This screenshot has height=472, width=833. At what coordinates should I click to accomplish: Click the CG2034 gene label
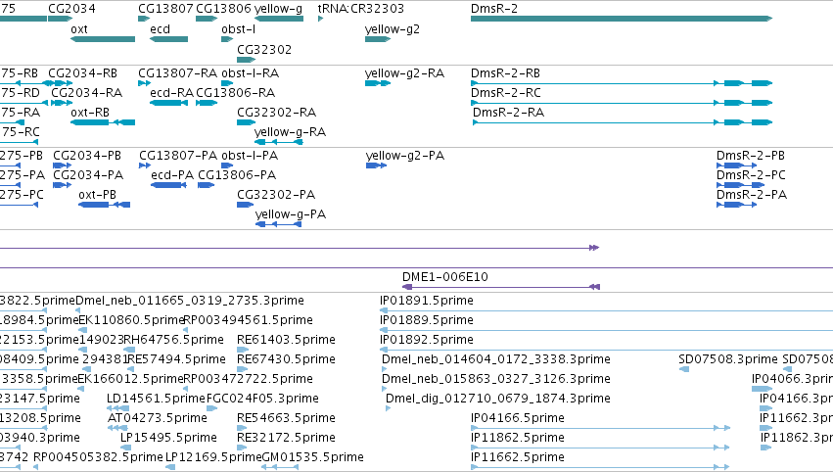(x=71, y=9)
